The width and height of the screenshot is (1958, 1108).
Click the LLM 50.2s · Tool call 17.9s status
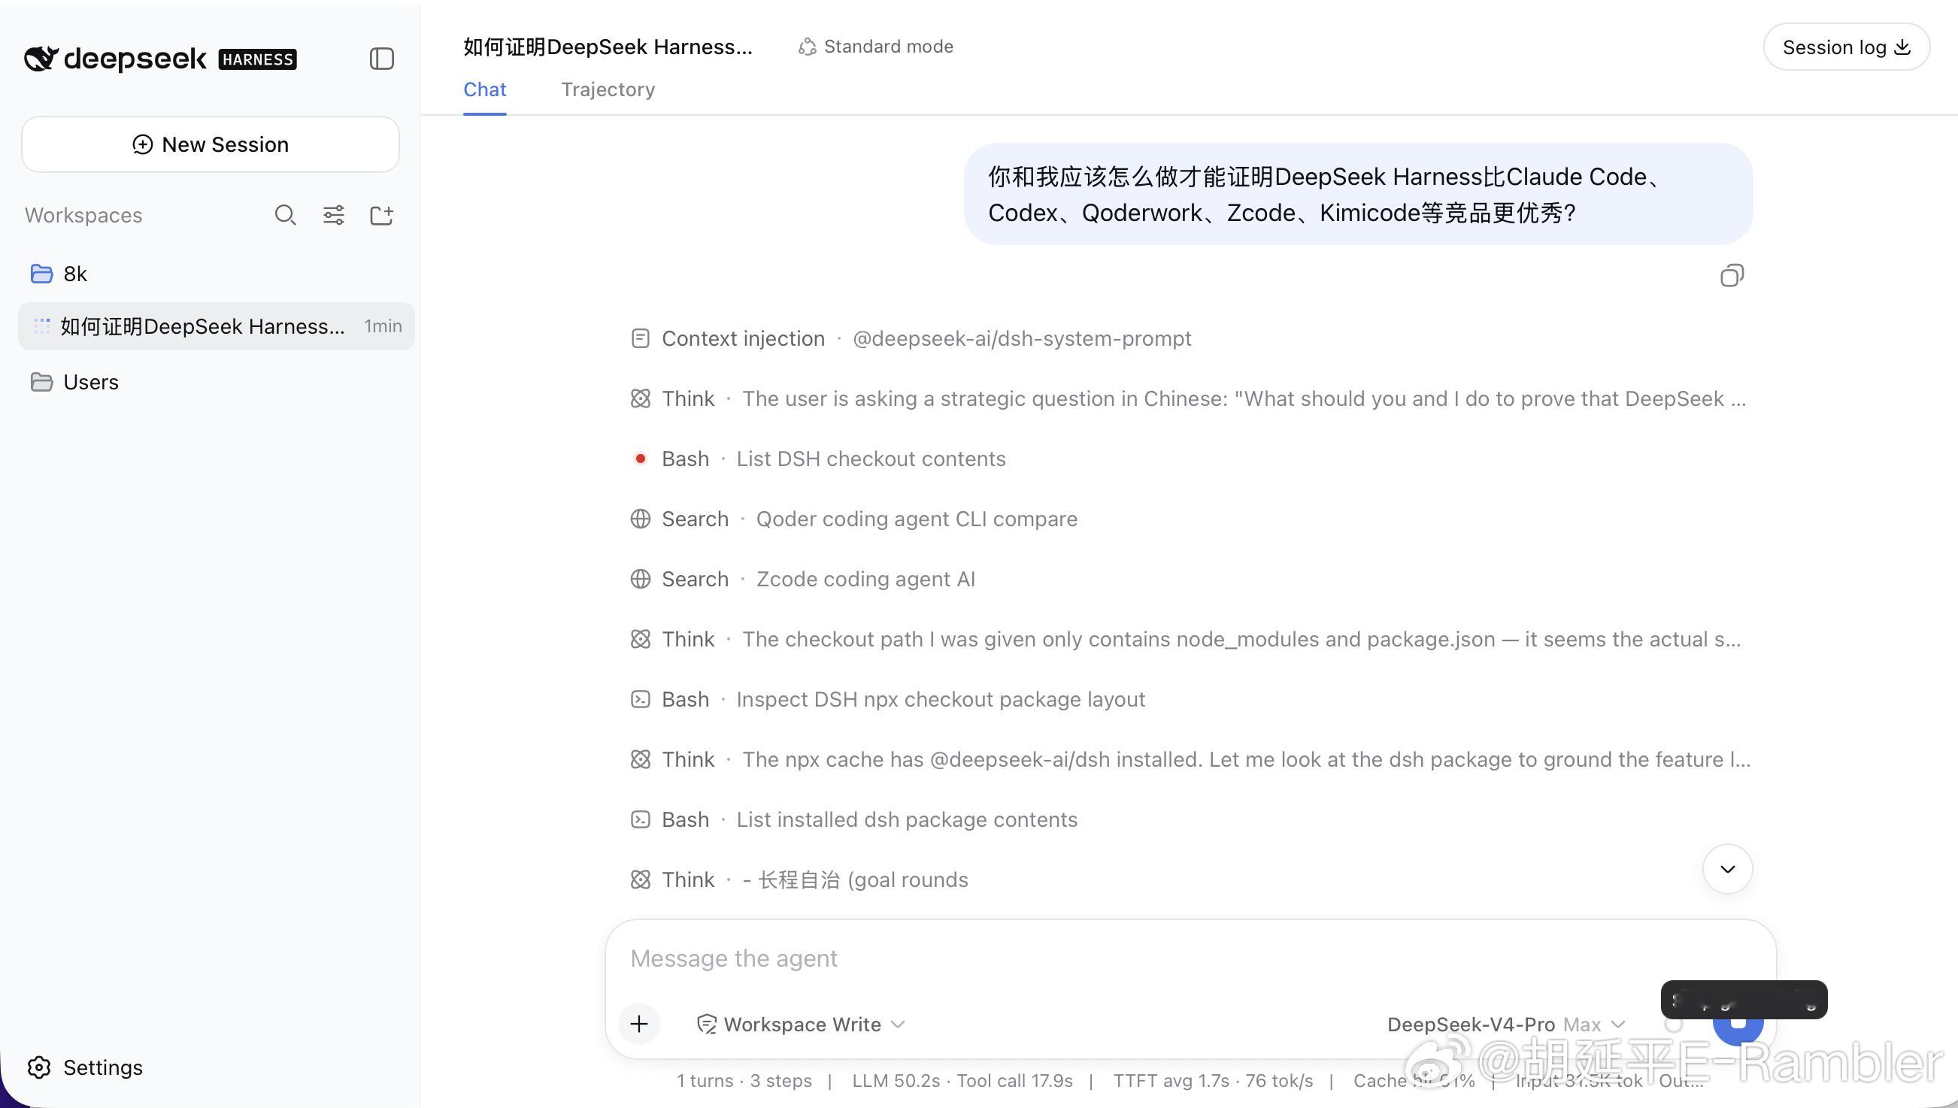tap(962, 1082)
